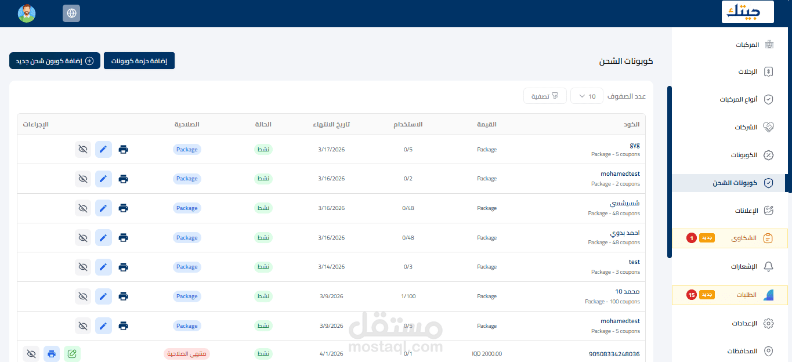Open الإعلانات in the sidebar

point(730,211)
